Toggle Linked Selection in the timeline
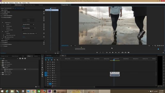This screenshot has height=93, width=165. pos(52,60)
